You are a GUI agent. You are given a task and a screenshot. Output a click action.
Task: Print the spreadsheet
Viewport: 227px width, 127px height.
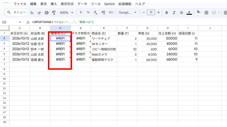pos(47,13)
